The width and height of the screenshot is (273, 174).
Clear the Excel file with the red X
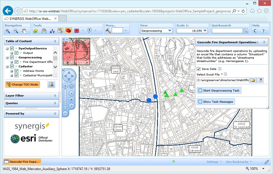[x=259, y=80]
